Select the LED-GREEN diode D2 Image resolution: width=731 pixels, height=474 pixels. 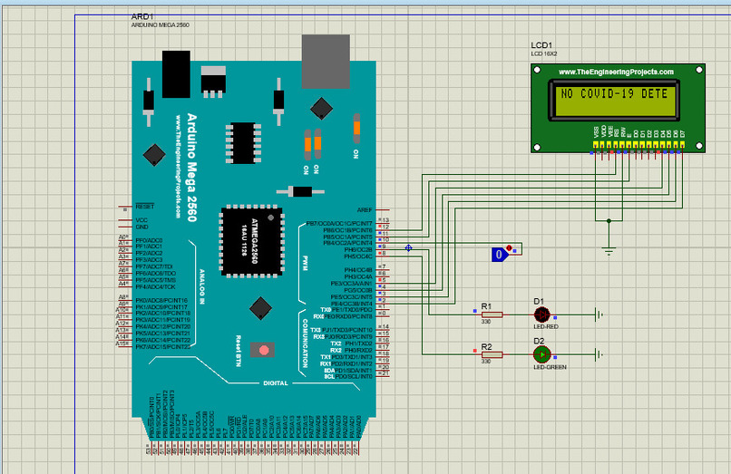click(x=541, y=354)
